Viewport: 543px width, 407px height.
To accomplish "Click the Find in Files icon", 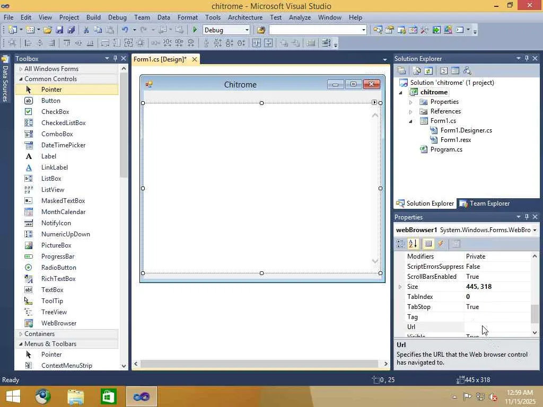I will point(261,30).
